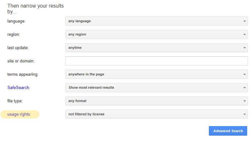The height and width of the screenshot is (141, 251).
Task: Follow the SafeSearch link
Action: point(18,88)
